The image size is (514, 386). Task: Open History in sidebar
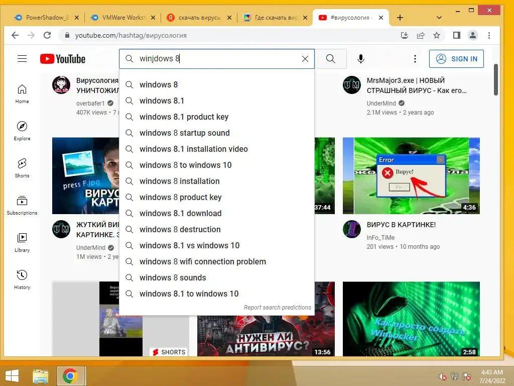[22, 279]
